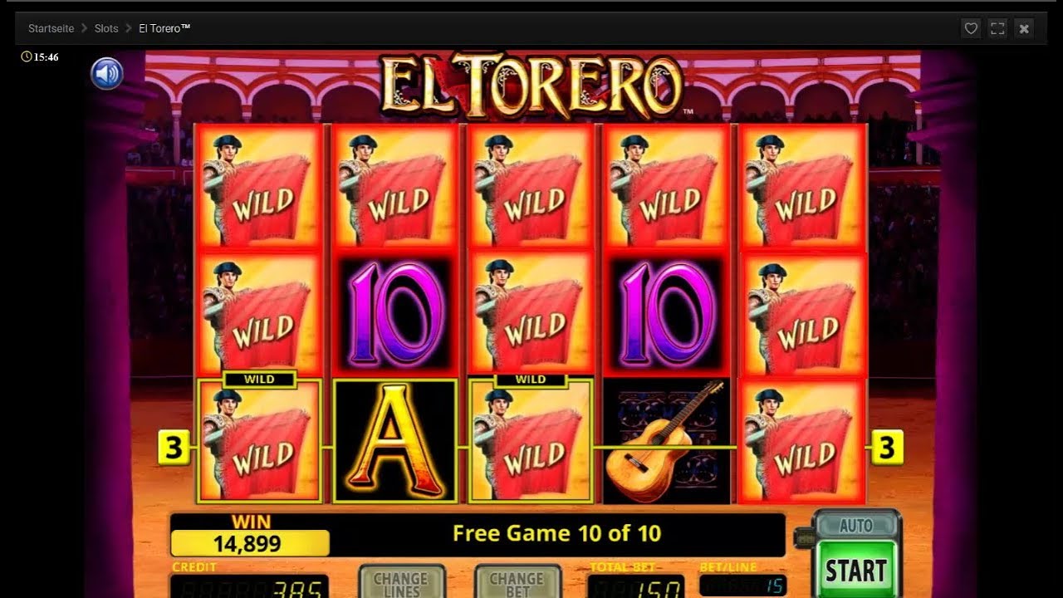1063x598 pixels.
Task: Click the guitar symbol on reel four
Action: [666, 441]
